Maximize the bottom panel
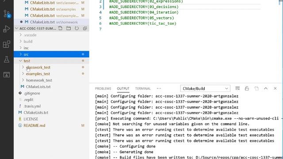Viewport: 283px width, 159px height. (x=266, y=88)
